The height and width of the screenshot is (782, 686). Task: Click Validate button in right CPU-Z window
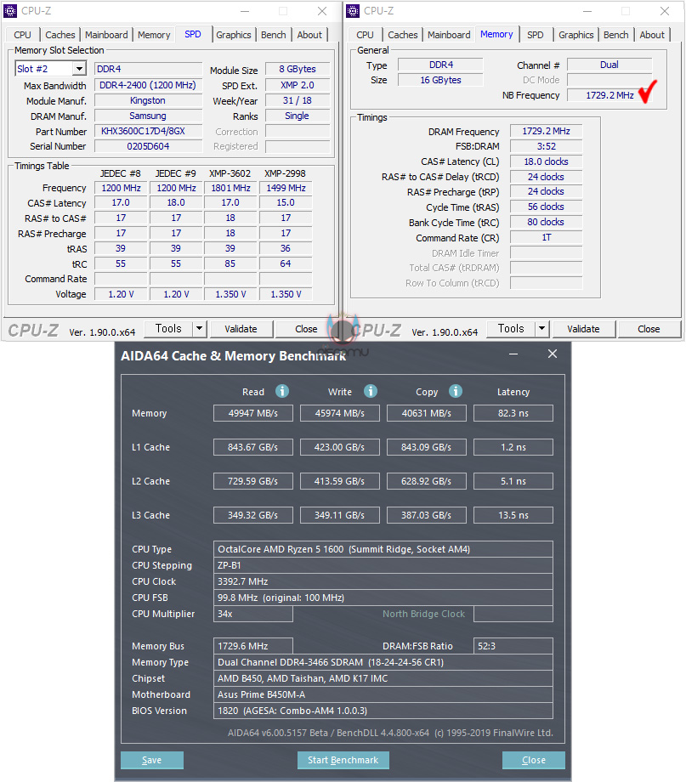pyautogui.click(x=584, y=329)
